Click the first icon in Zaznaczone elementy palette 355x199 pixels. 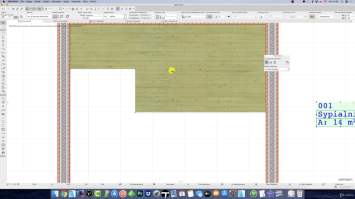pos(266,62)
